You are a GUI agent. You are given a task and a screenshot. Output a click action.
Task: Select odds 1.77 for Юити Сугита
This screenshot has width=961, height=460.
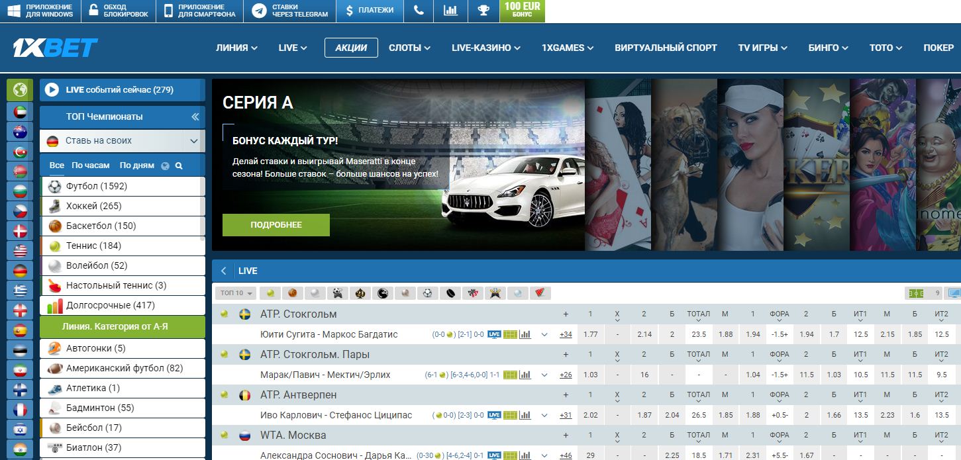(x=591, y=334)
